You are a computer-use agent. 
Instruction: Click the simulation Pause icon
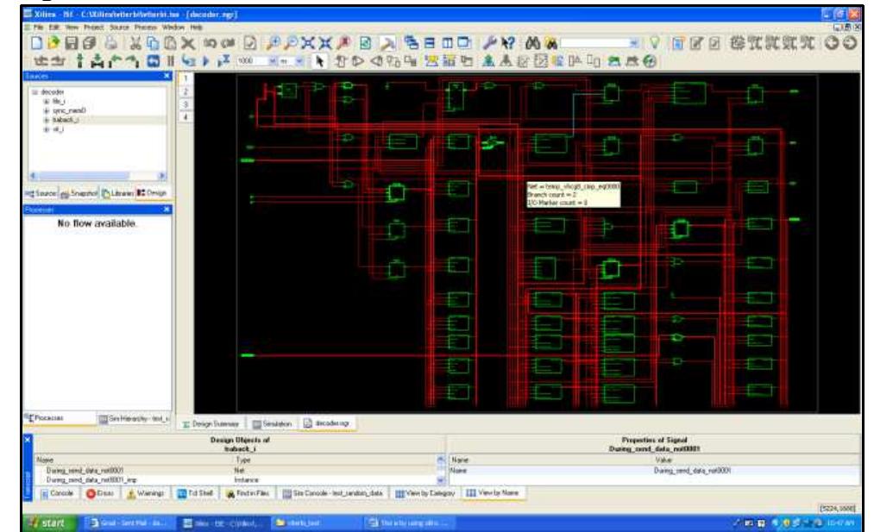click(171, 61)
